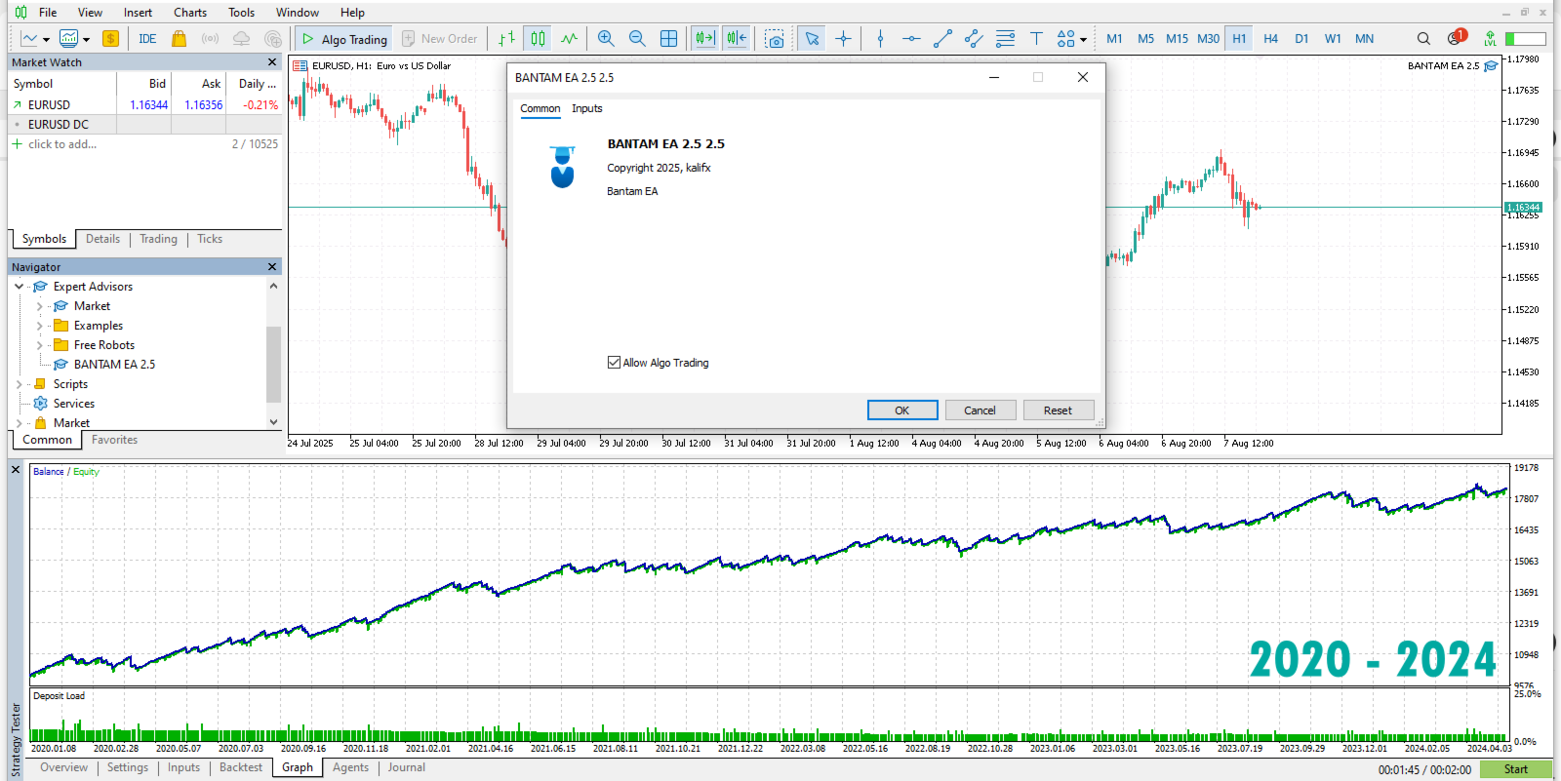Image resolution: width=1561 pixels, height=781 pixels.
Task: Open the IDE MetaEditor from the toolbar
Action: point(147,39)
